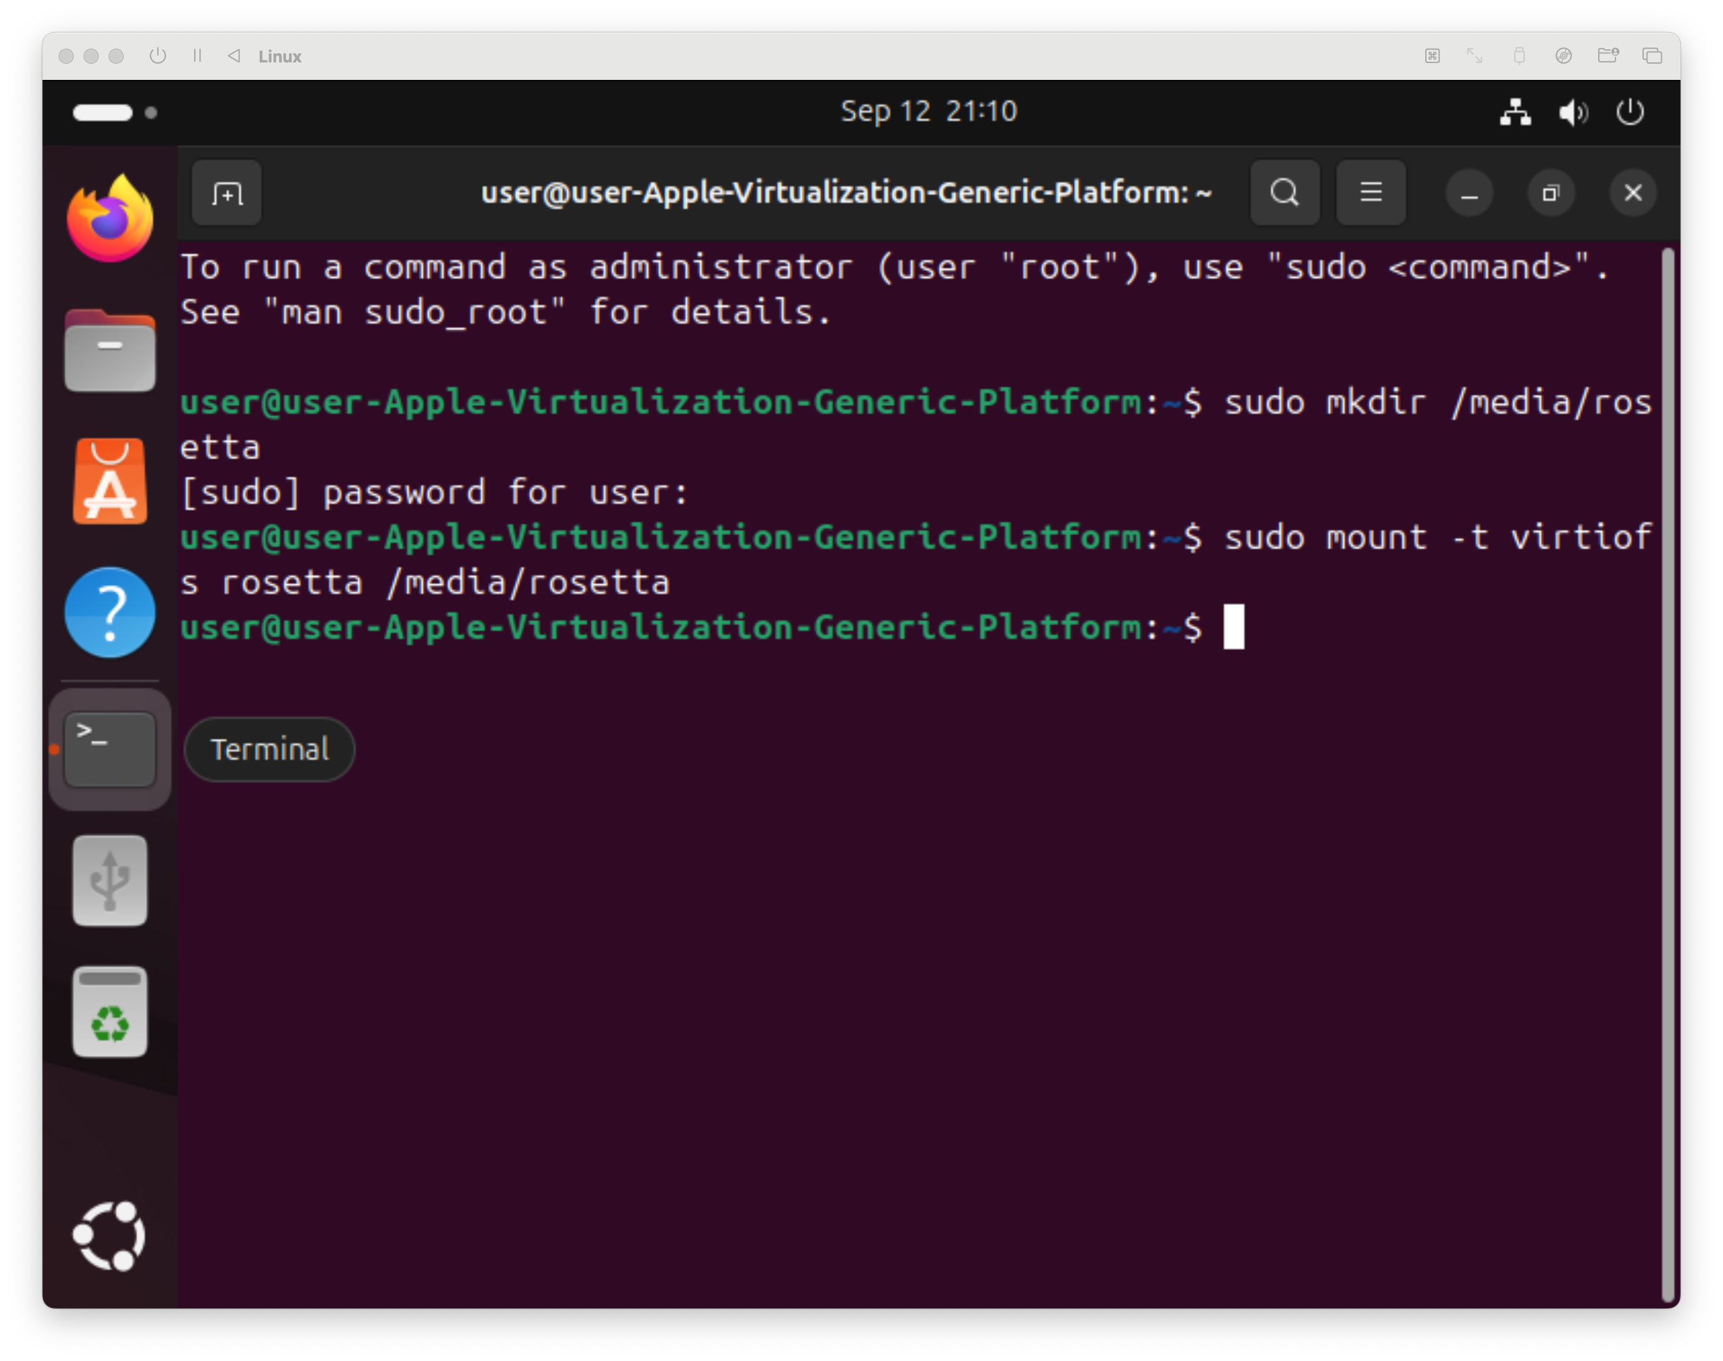Viewport: 1723px width, 1361px height.
Task: Click the volume speaker indicator
Action: point(1573,112)
